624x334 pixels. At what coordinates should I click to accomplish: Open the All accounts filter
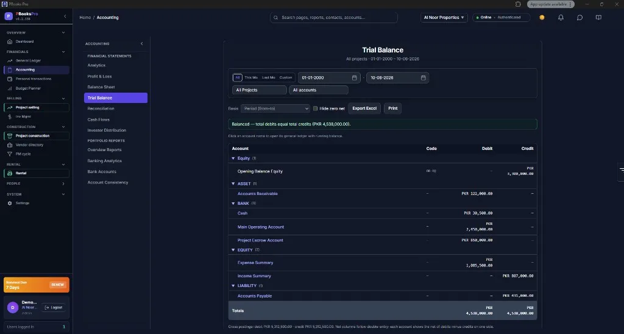tap(318, 90)
